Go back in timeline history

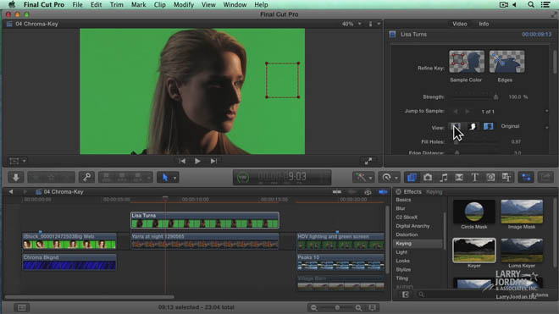[11, 192]
